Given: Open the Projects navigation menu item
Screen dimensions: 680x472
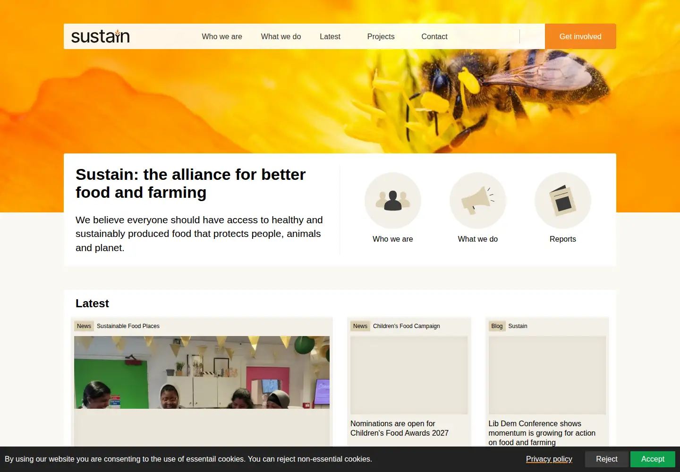Looking at the screenshot, I should coord(381,36).
